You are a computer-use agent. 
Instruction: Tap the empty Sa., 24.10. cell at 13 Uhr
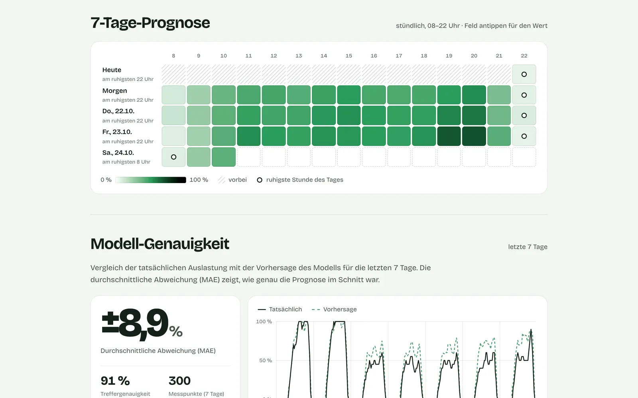click(x=299, y=157)
